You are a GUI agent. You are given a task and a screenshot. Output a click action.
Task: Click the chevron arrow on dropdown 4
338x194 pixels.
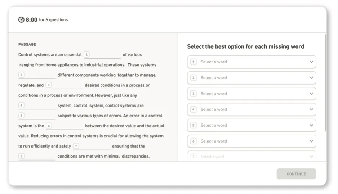311,109
